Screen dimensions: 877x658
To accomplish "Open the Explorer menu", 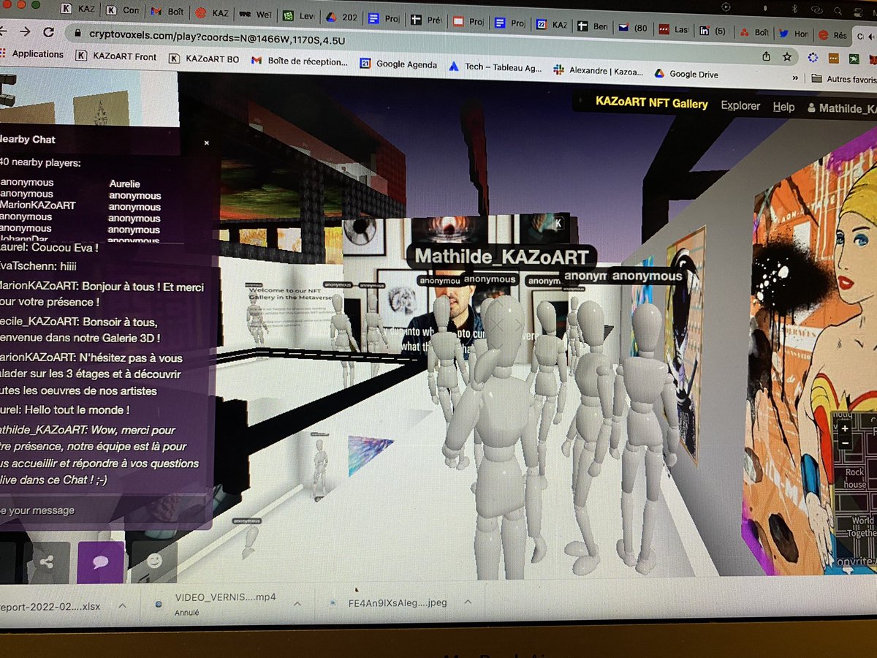I will click(740, 106).
